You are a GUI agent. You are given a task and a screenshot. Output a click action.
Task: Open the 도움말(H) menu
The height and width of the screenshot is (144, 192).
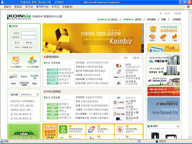tap(67, 7)
